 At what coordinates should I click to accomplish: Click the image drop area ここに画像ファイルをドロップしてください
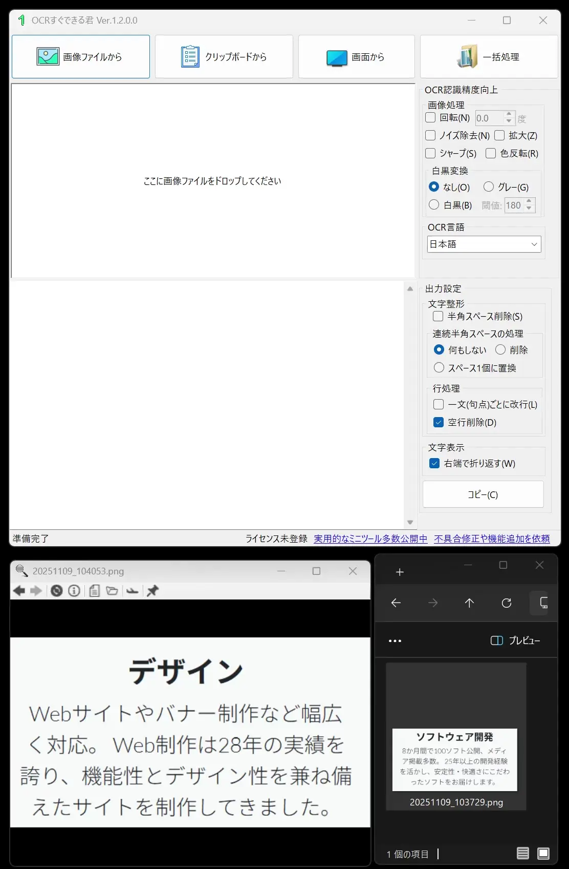tap(212, 181)
